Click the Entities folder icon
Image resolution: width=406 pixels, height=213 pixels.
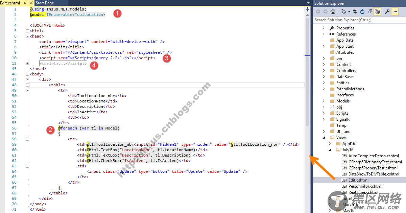(332, 83)
